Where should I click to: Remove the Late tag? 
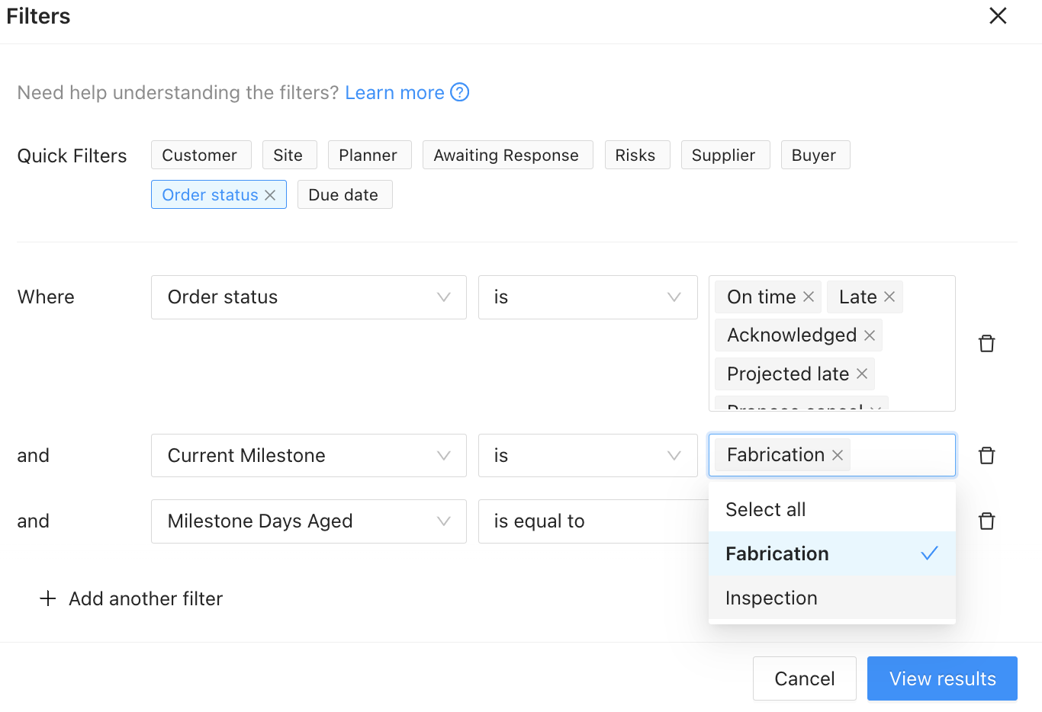tap(889, 297)
